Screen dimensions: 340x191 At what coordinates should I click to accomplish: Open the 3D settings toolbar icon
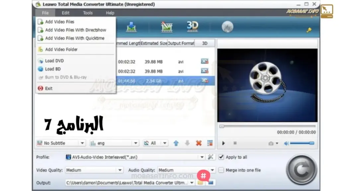192,27
